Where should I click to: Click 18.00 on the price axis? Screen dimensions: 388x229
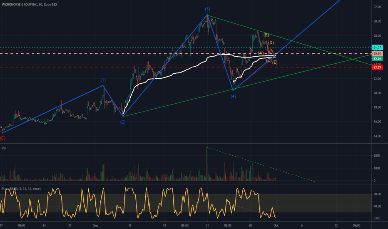pos(377,107)
